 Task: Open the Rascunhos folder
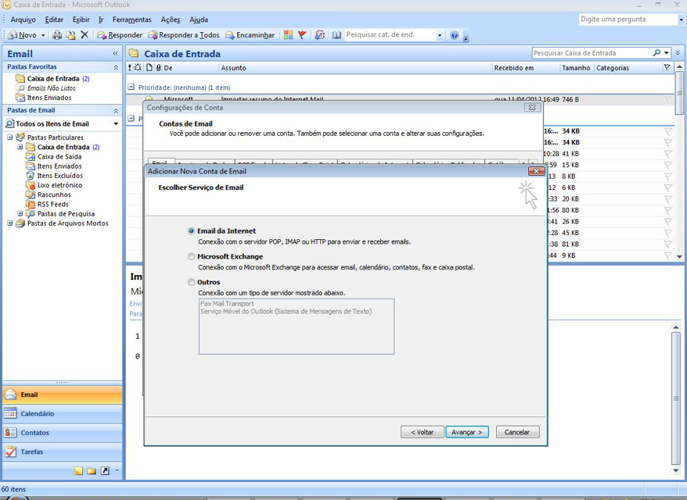tap(54, 195)
